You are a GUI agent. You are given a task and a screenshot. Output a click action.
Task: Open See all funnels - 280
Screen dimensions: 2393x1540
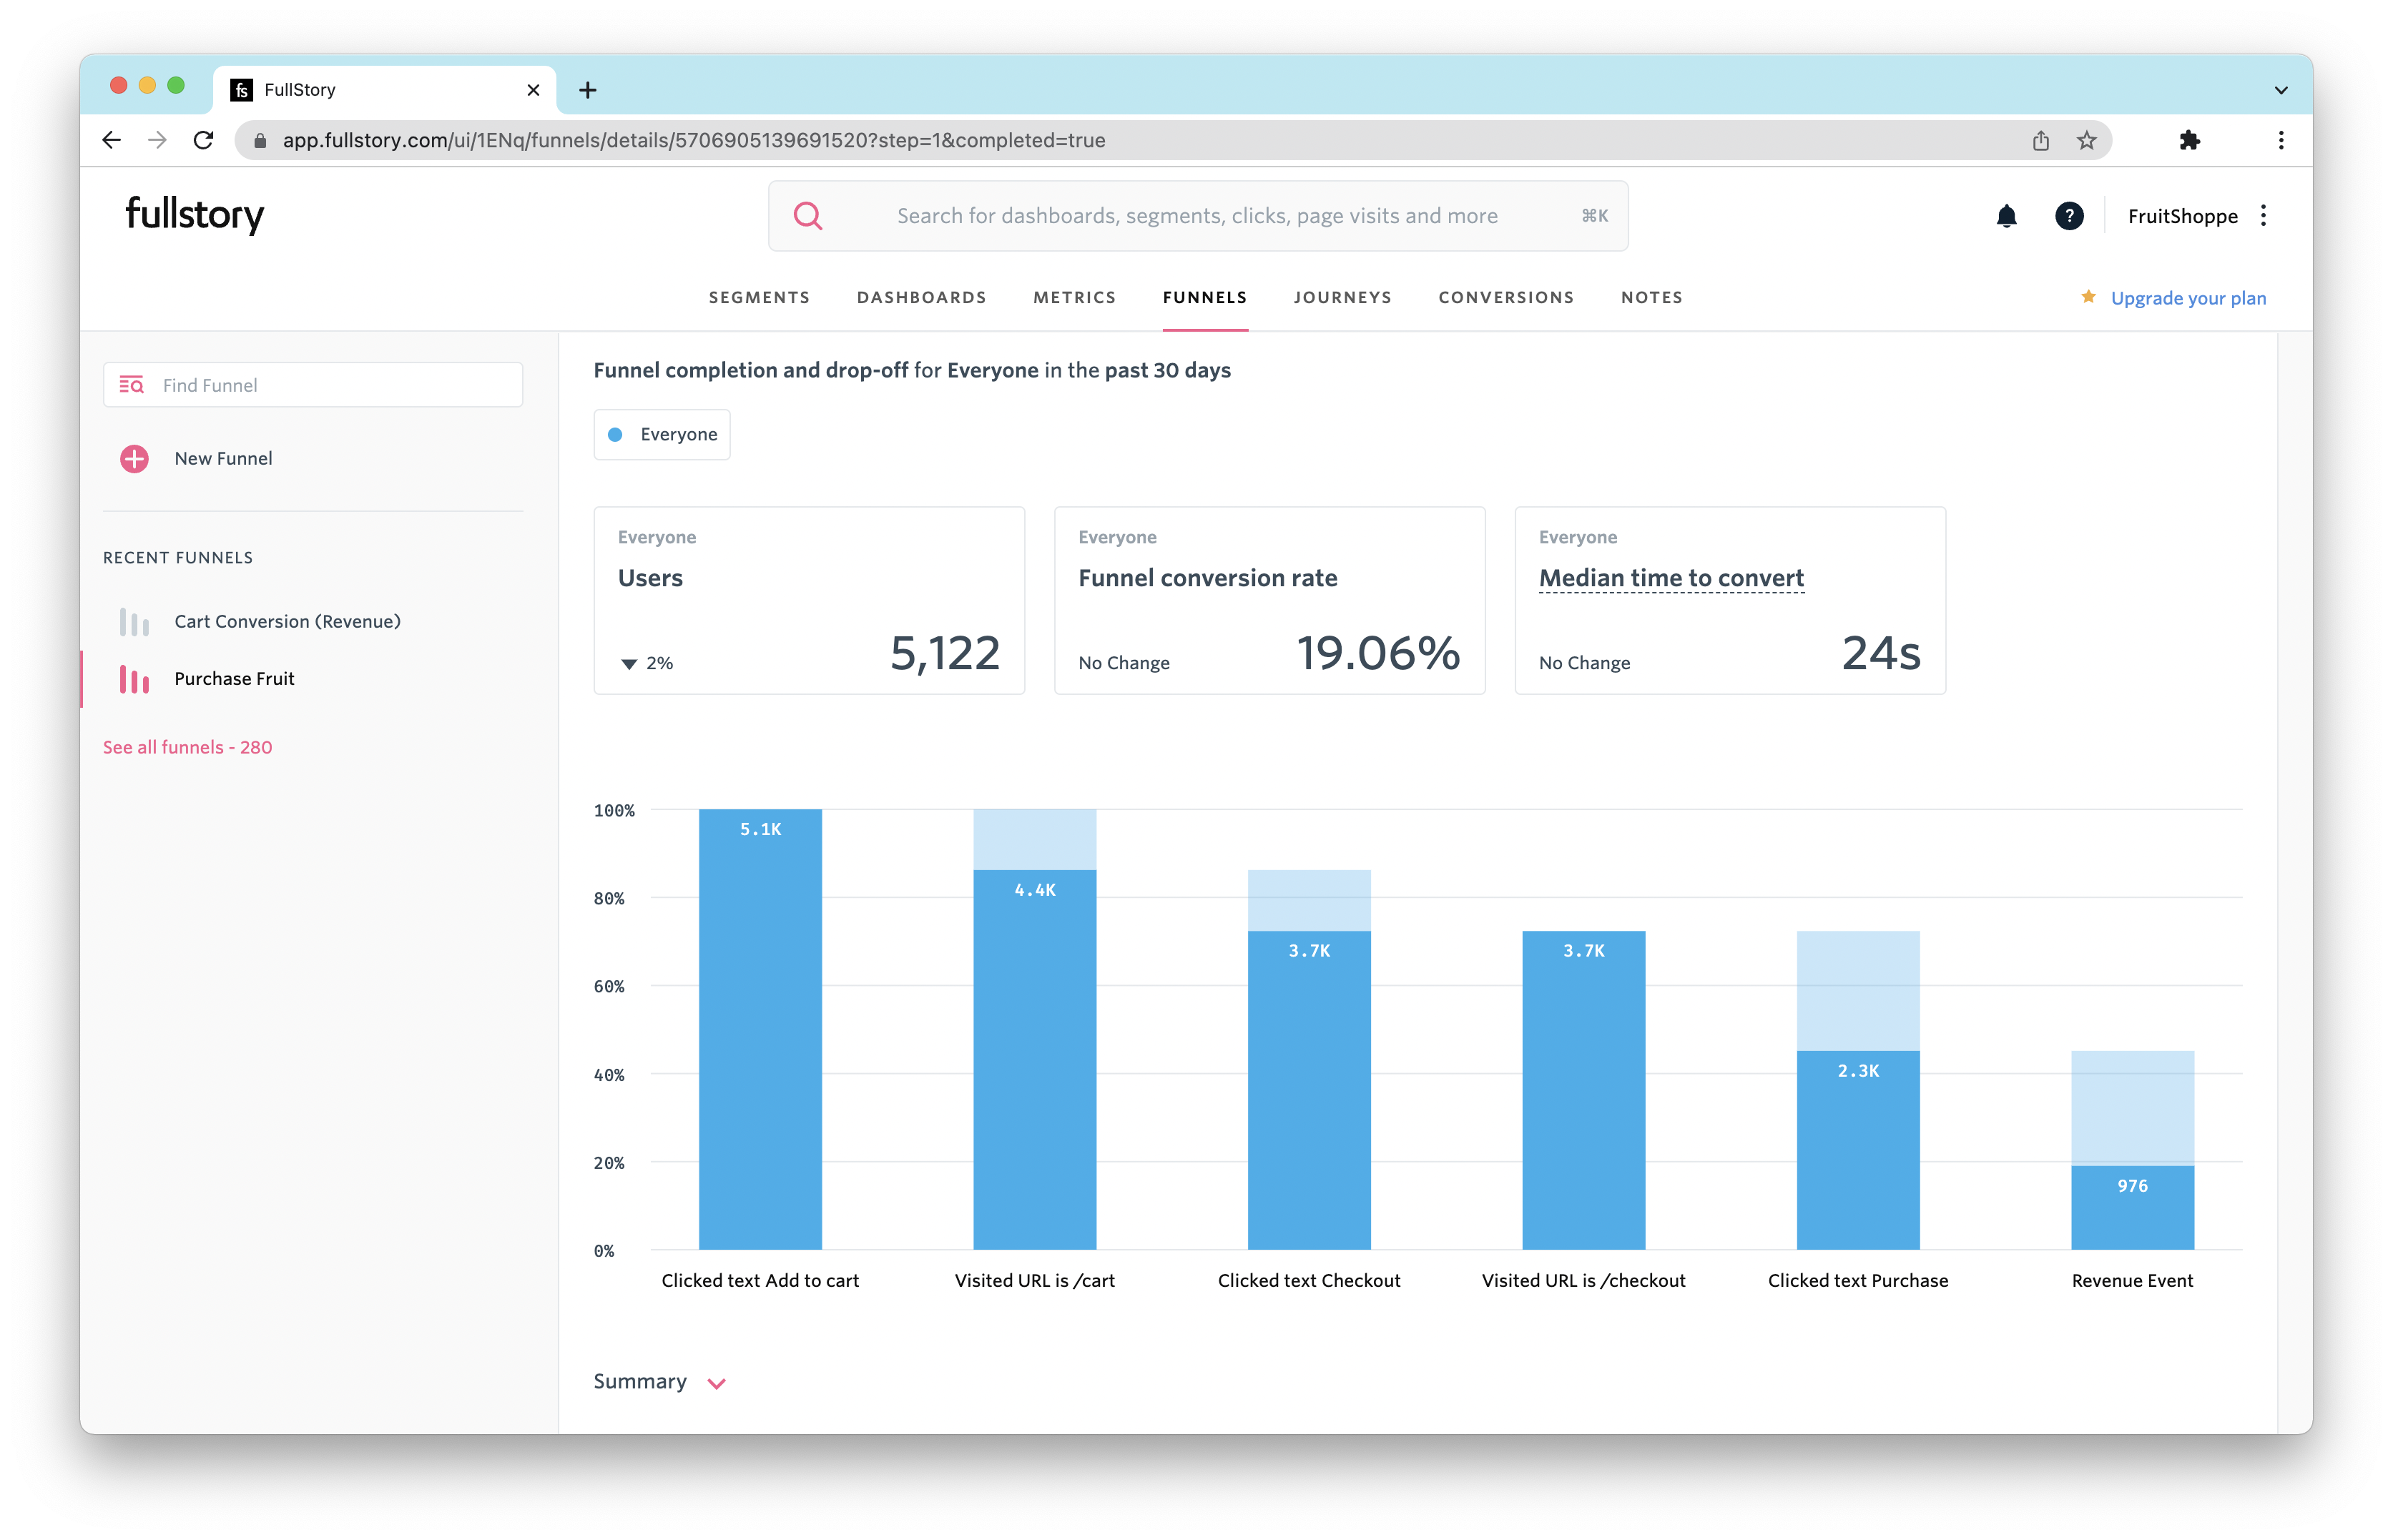(187, 747)
